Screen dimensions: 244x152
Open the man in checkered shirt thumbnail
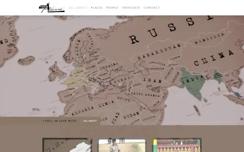click(122, 145)
